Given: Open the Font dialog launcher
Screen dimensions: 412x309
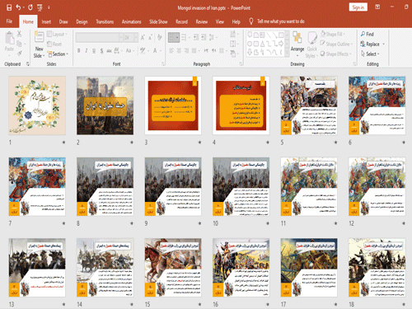Looking at the screenshot, I should coord(163,63).
